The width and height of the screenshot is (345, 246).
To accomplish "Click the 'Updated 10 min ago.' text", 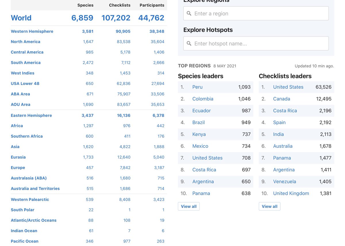I will (x=314, y=66).
